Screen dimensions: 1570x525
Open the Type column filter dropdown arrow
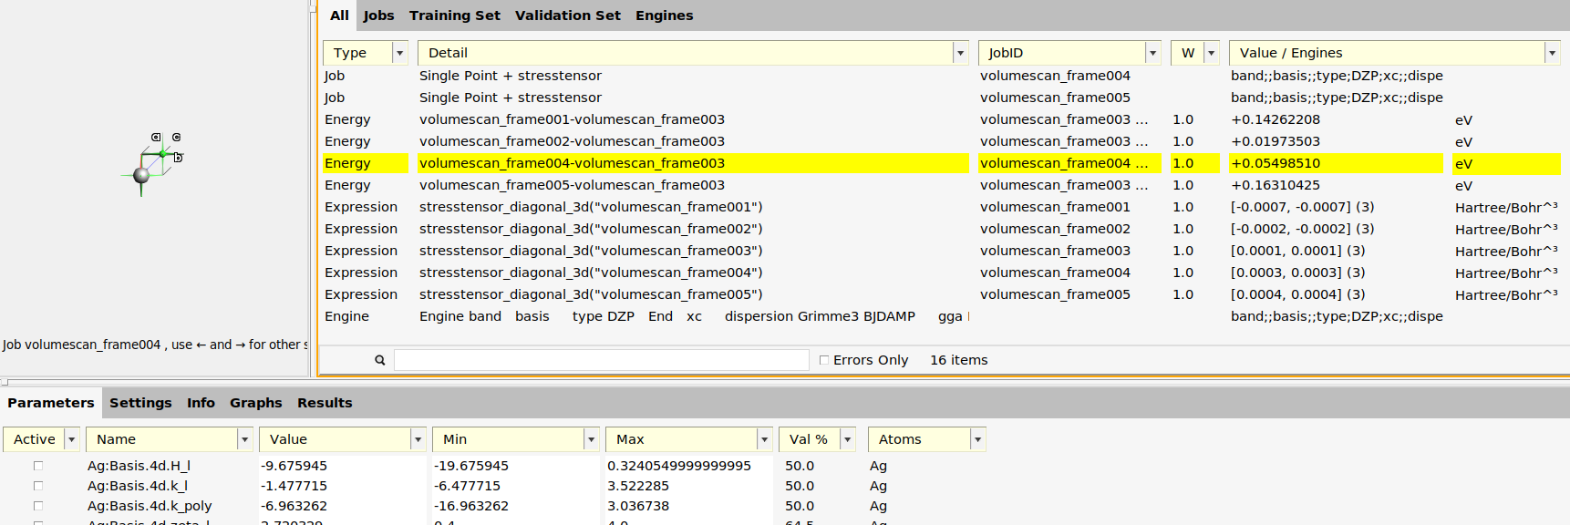[x=399, y=53]
